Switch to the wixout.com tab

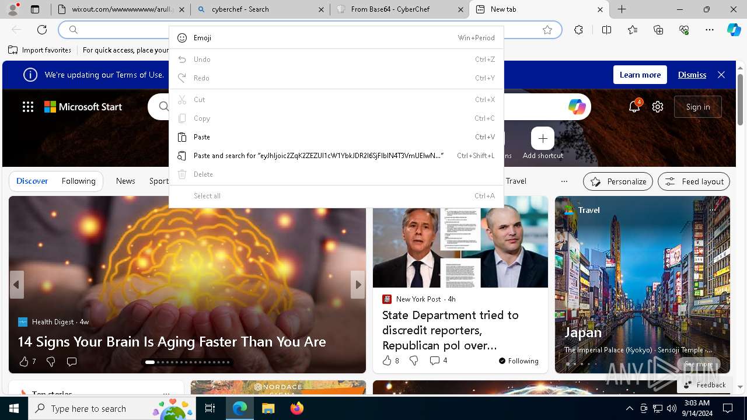(121, 9)
